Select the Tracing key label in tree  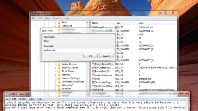pyautogui.click(x=66, y=75)
